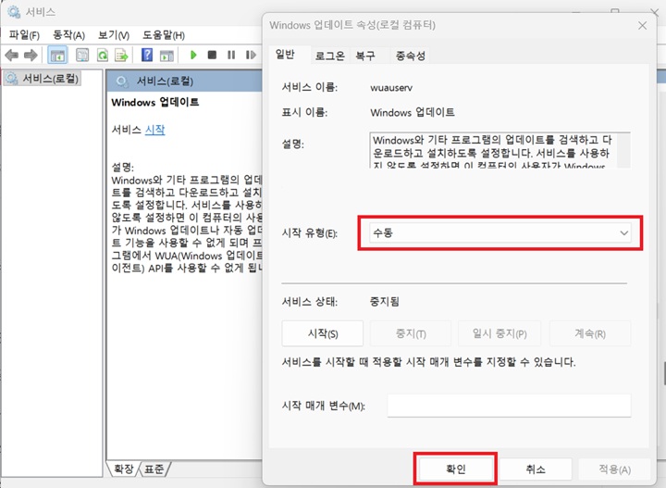This screenshot has height=488, width=666.
Task: Click the Export List toolbar icon
Action: click(121, 55)
